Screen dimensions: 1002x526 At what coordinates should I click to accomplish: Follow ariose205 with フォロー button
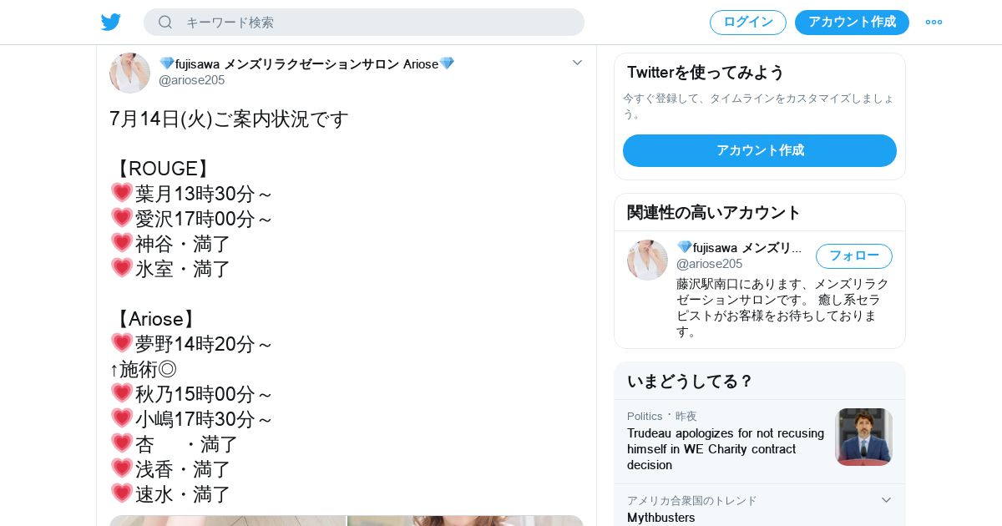coord(854,255)
